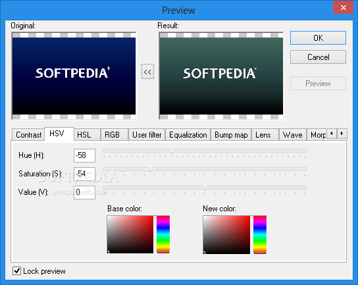Click the Value slider thumb

click(205, 188)
